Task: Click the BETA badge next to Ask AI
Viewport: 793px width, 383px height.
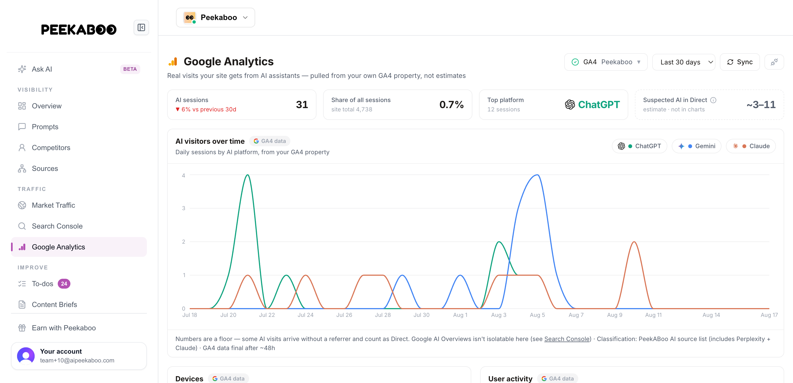Action: click(130, 69)
